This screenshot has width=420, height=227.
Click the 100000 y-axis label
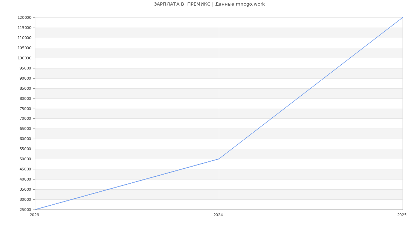[x=24, y=58]
